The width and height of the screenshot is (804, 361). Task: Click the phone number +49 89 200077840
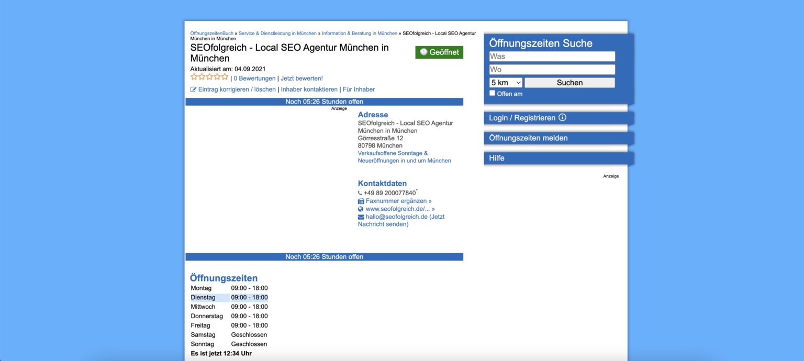pyautogui.click(x=389, y=193)
